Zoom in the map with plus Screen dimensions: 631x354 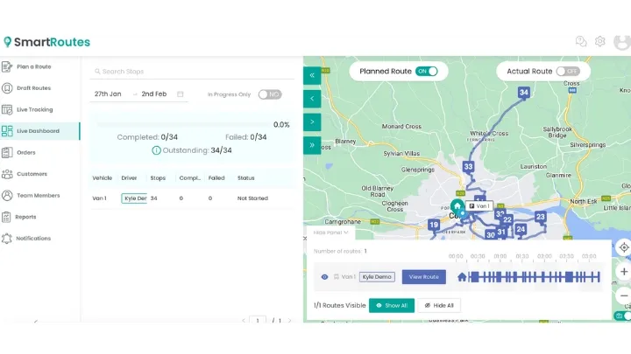pyautogui.click(x=624, y=272)
